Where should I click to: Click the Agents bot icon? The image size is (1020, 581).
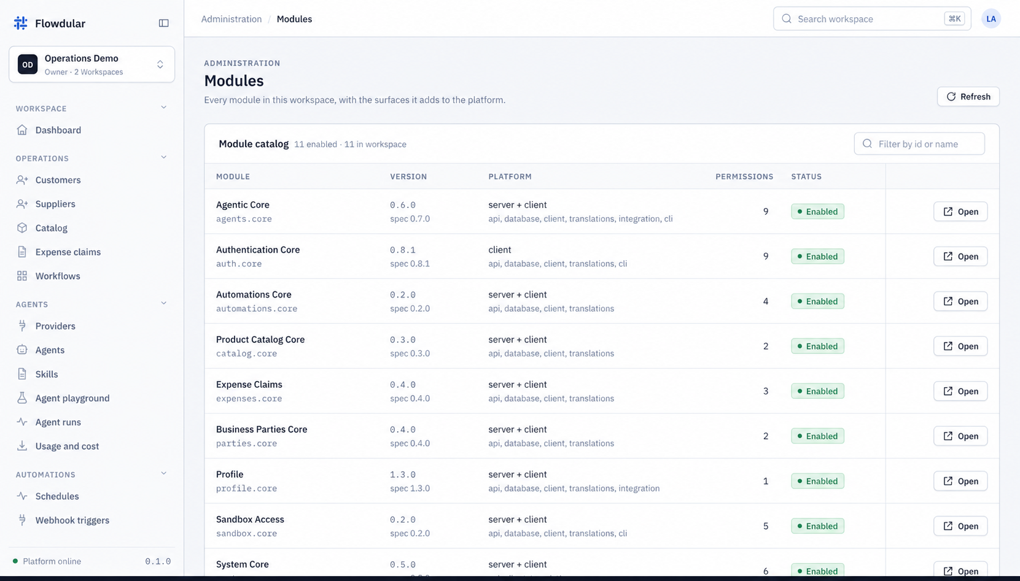22,350
